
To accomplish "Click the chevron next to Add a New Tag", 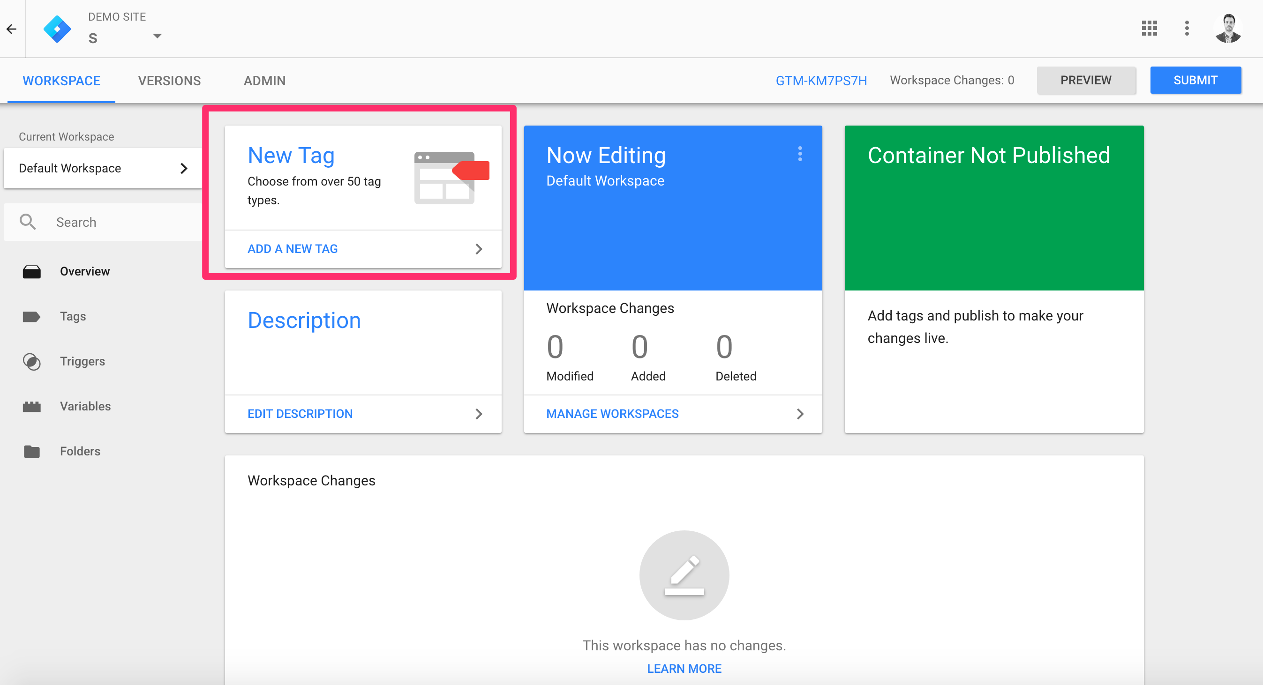I will point(479,249).
